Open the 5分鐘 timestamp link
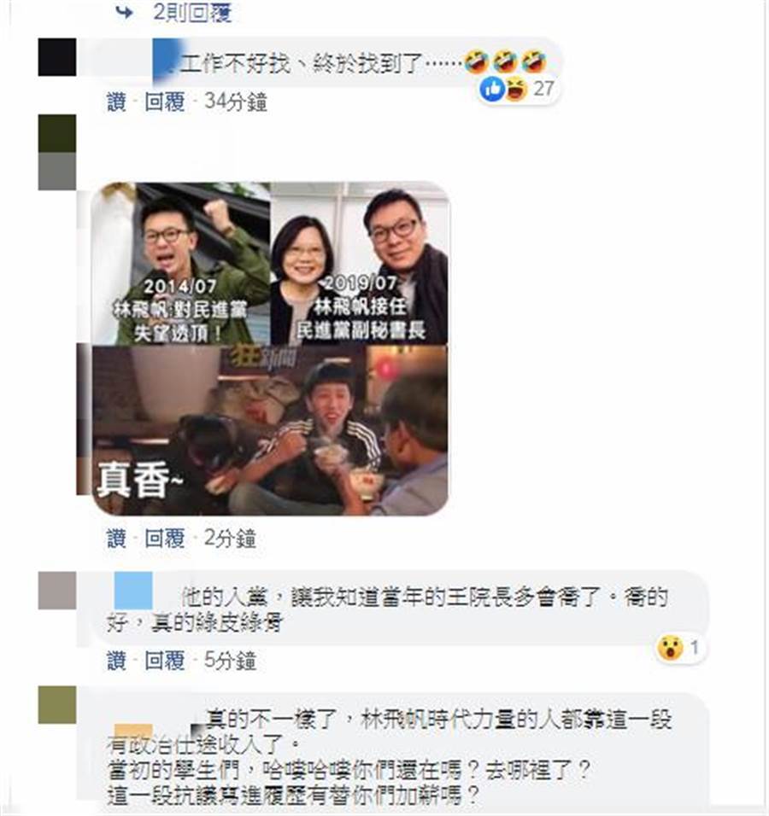Viewport: 769px width, 816px height. (x=230, y=661)
